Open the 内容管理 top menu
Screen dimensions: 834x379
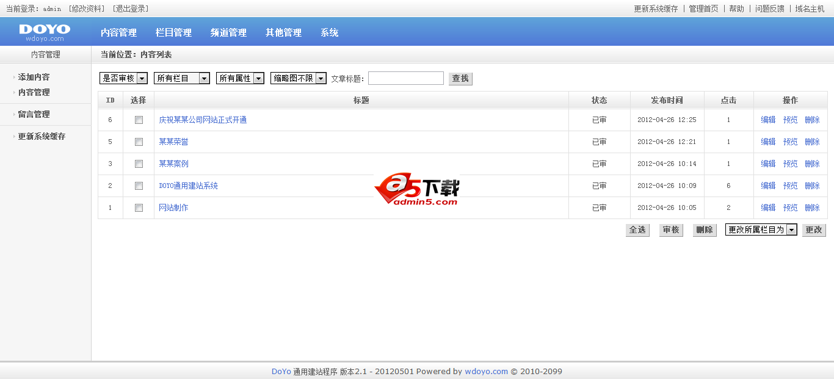[x=118, y=32]
